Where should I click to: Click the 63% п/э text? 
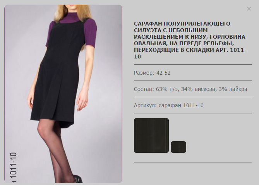pyautogui.click(x=167, y=89)
